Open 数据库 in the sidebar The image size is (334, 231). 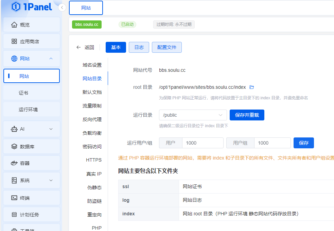click(x=32, y=147)
